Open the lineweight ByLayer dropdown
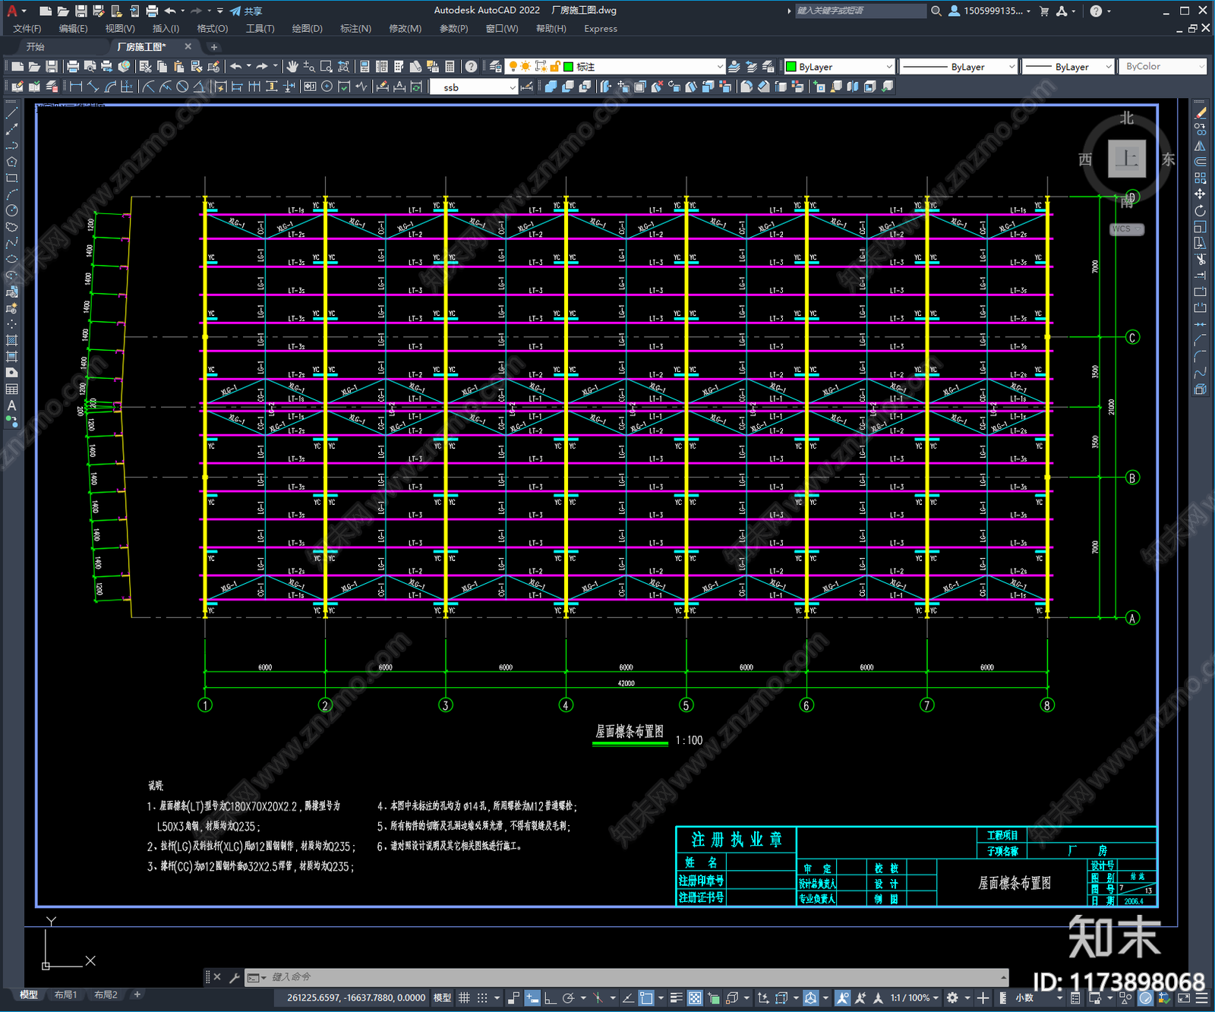The height and width of the screenshot is (1012, 1215). click(x=1068, y=67)
